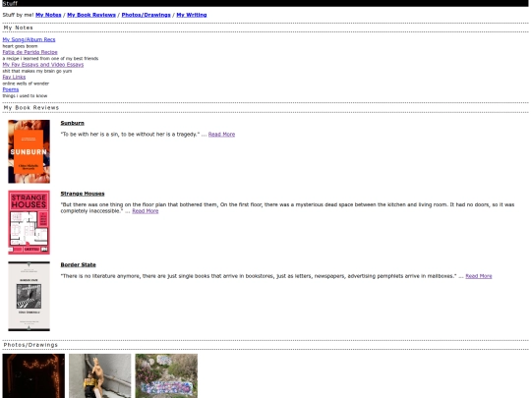Open the photo of graffiti rocks with flowers
This screenshot has height=398, width=531.
point(166,375)
